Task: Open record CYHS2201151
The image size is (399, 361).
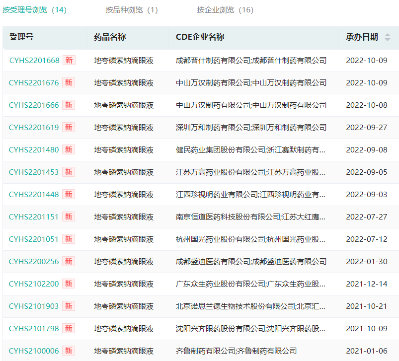Action: 34,217
